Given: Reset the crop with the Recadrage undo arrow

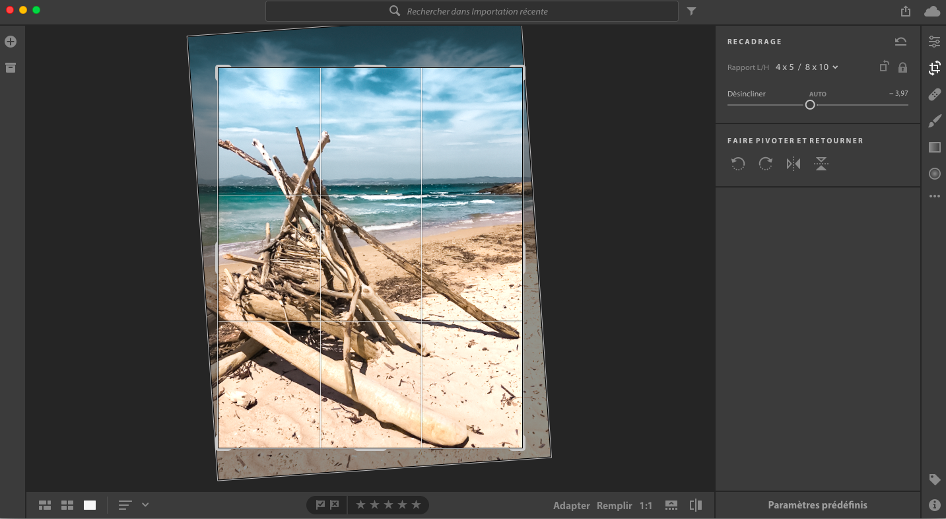Looking at the screenshot, I should (900, 42).
